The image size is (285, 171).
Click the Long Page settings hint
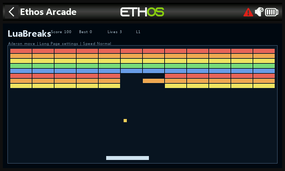(x=59, y=43)
